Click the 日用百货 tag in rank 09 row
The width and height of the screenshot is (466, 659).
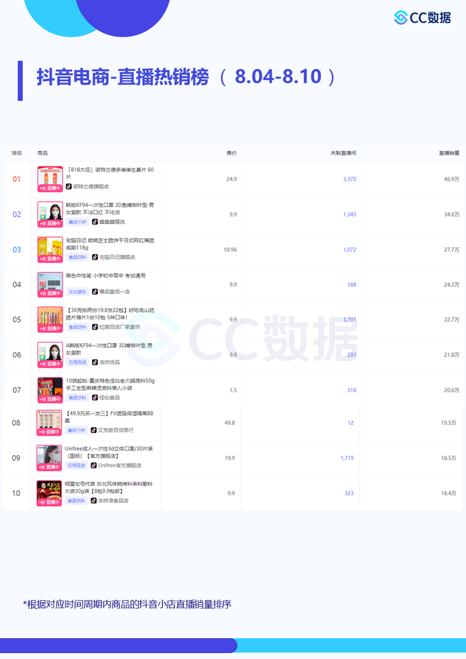pyautogui.click(x=76, y=465)
